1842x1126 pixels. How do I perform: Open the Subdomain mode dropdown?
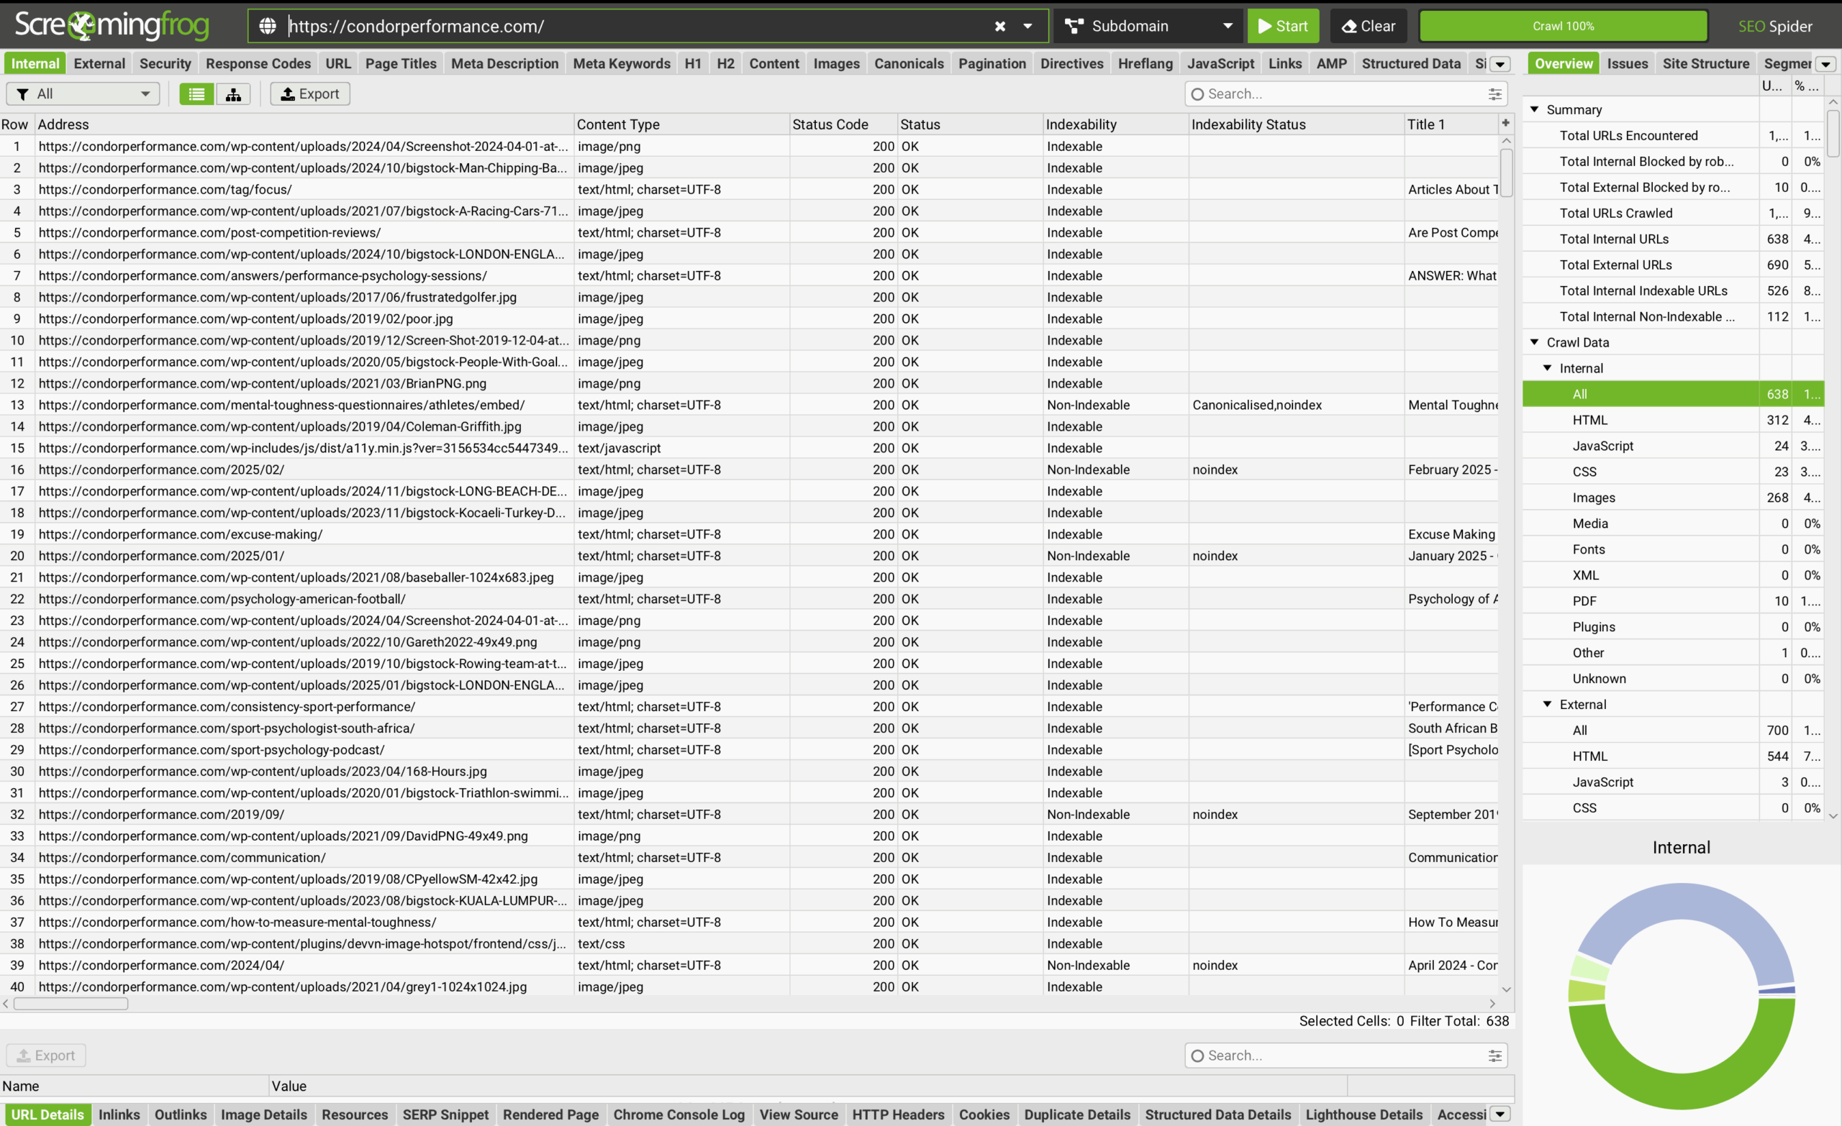click(1148, 26)
